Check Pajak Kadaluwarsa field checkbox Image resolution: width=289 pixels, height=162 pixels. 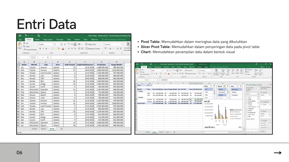click(x=247, y=107)
